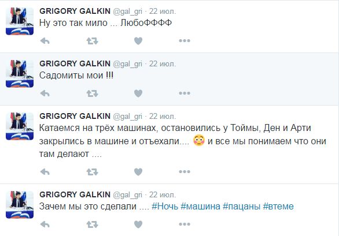Open GRIGORY GALKIN avatar on first tweet
Viewport: 339px width, 236px height.
click(20, 21)
